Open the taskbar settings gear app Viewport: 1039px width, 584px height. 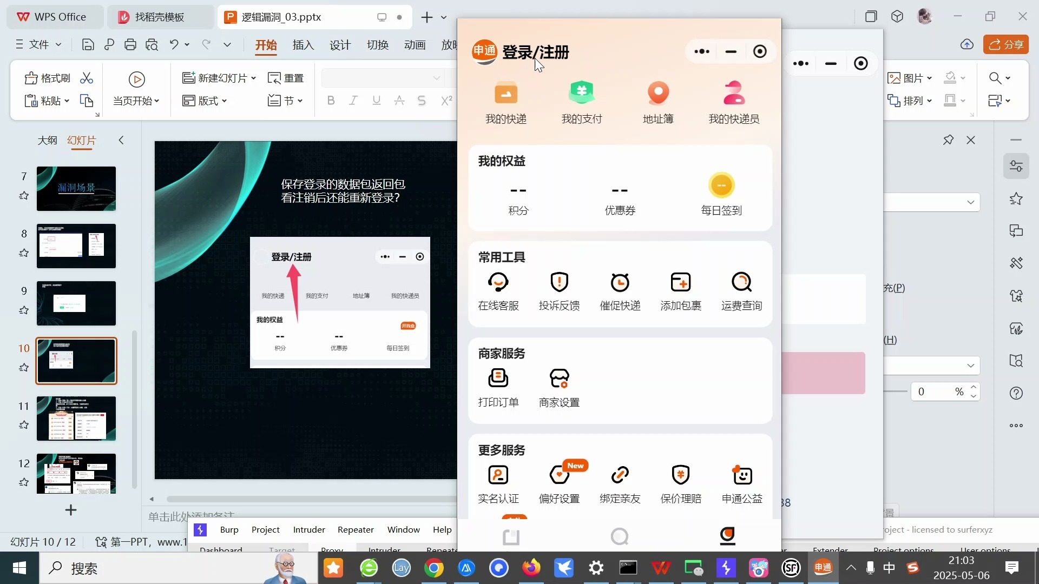click(596, 568)
